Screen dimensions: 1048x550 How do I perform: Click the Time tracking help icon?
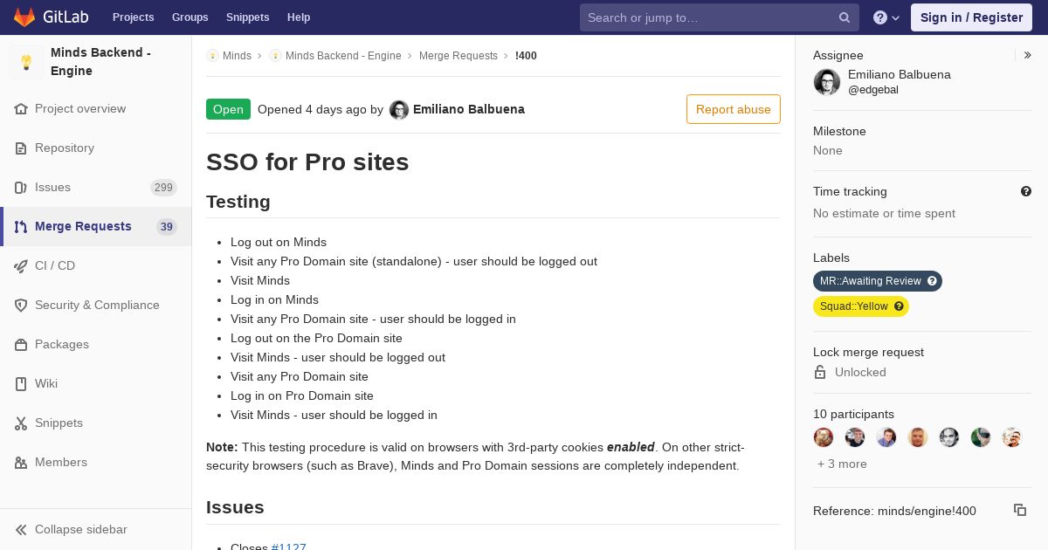1026,191
